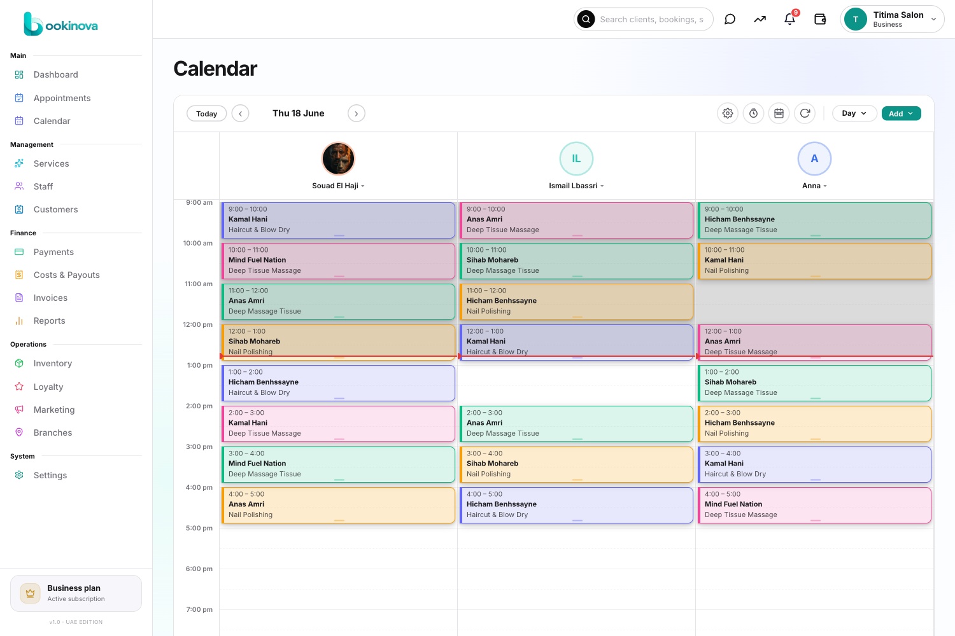Click the search magnifier icon
The width and height of the screenshot is (955, 636).
point(586,19)
